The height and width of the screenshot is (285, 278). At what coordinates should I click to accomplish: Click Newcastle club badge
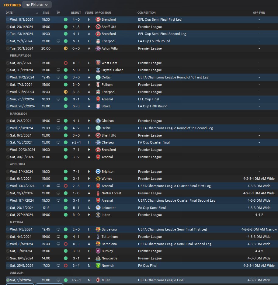[98, 258]
